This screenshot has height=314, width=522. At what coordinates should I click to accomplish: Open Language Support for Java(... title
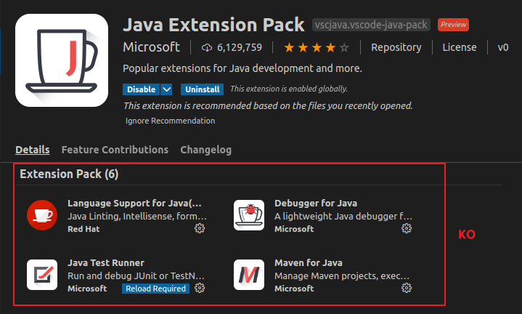pyautogui.click(x=134, y=203)
